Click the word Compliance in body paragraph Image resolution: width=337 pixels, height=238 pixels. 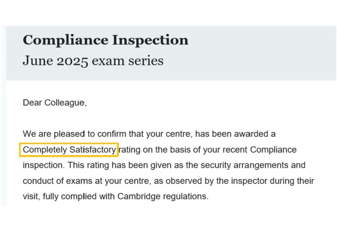point(273,149)
